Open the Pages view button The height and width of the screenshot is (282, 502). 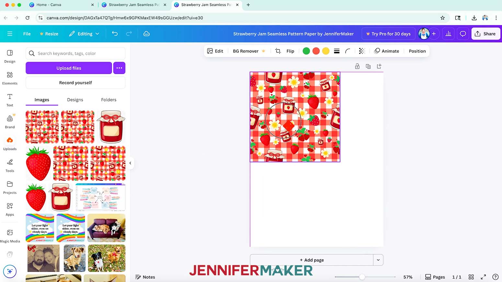coord(435,277)
